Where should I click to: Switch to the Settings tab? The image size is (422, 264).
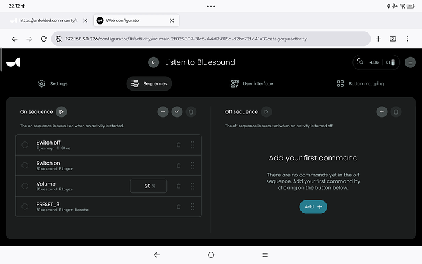click(53, 83)
